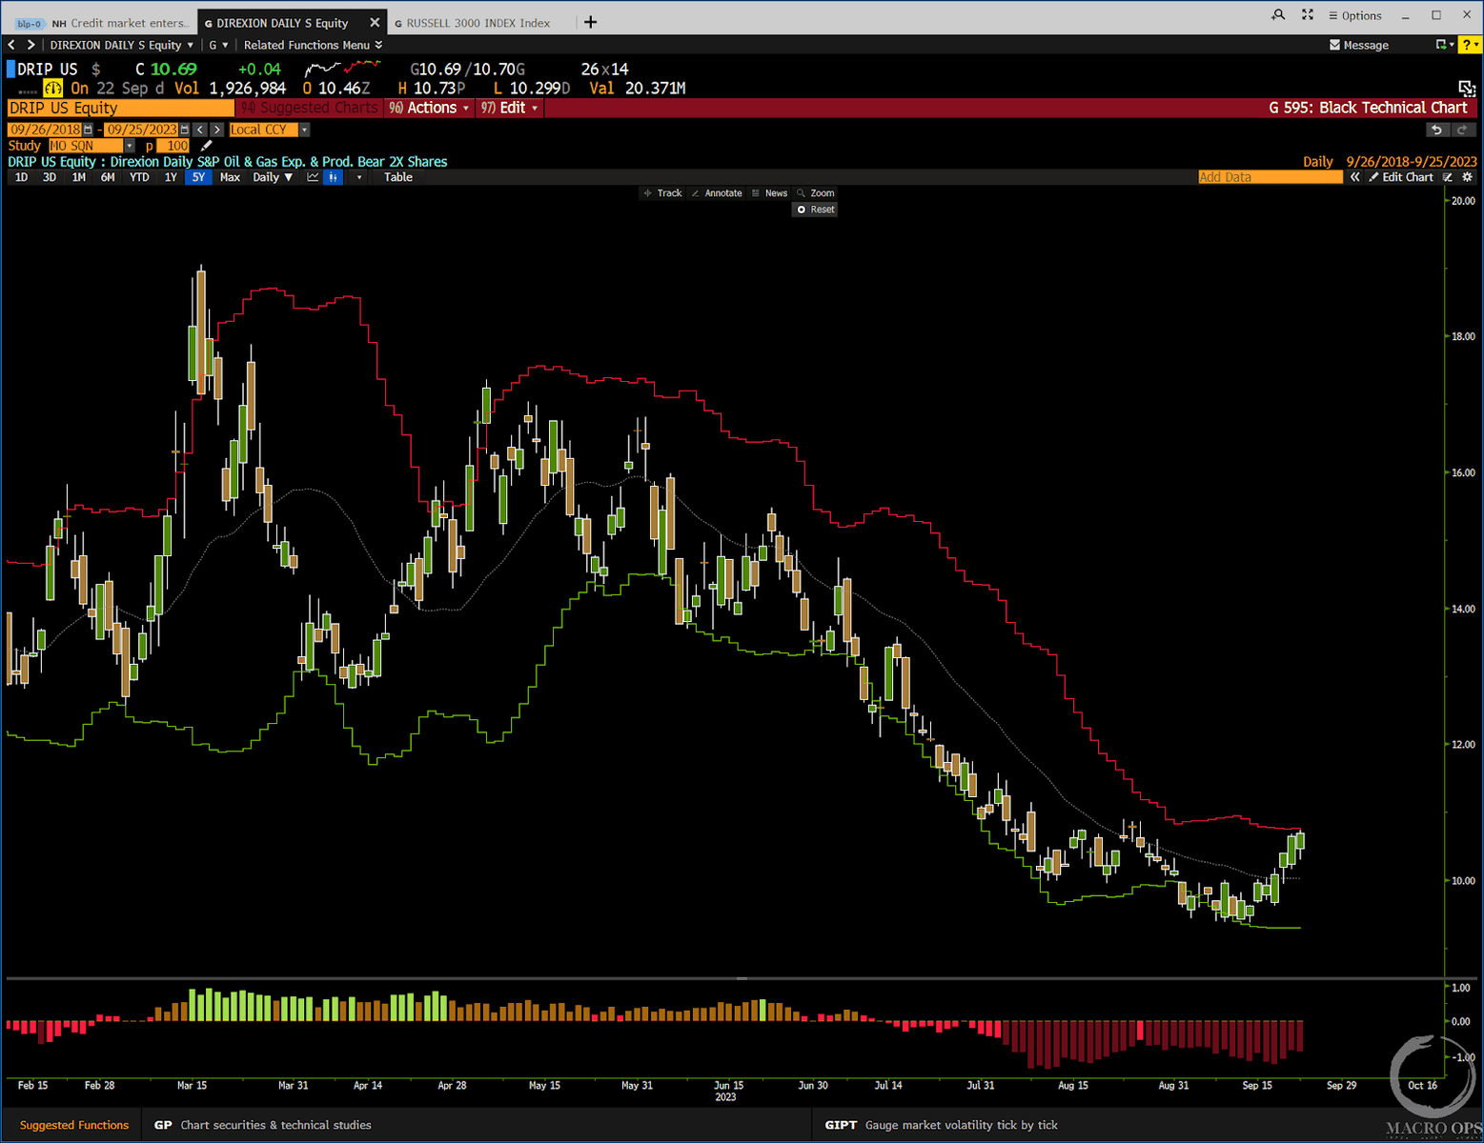Open end date calendar picker

click(x=185, y=130)
